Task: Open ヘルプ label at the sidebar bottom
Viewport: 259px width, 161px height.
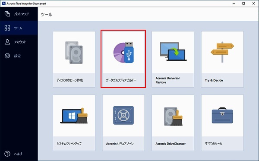Action: coord(18,154)
